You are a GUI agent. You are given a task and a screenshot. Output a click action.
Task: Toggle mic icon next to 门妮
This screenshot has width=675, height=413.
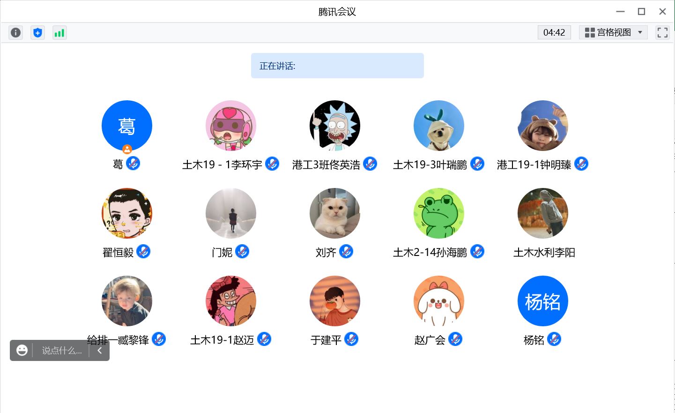(242, 251)
